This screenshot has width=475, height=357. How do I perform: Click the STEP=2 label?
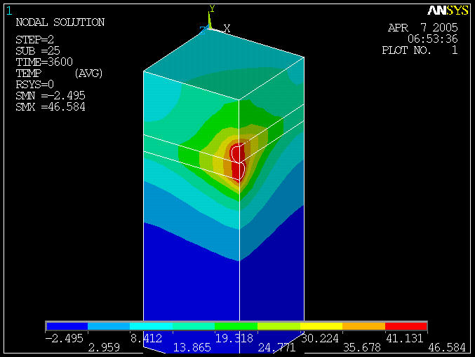(x=35, y=40)
